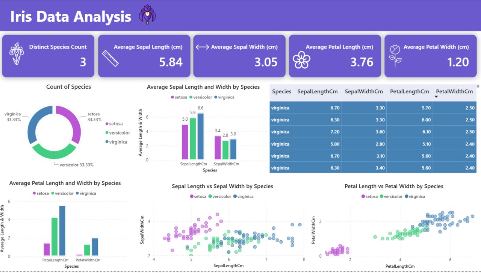Sort table by SepalWidthCm column header
The width and height of the screenshot is (481, 273).
coord(364,91)
